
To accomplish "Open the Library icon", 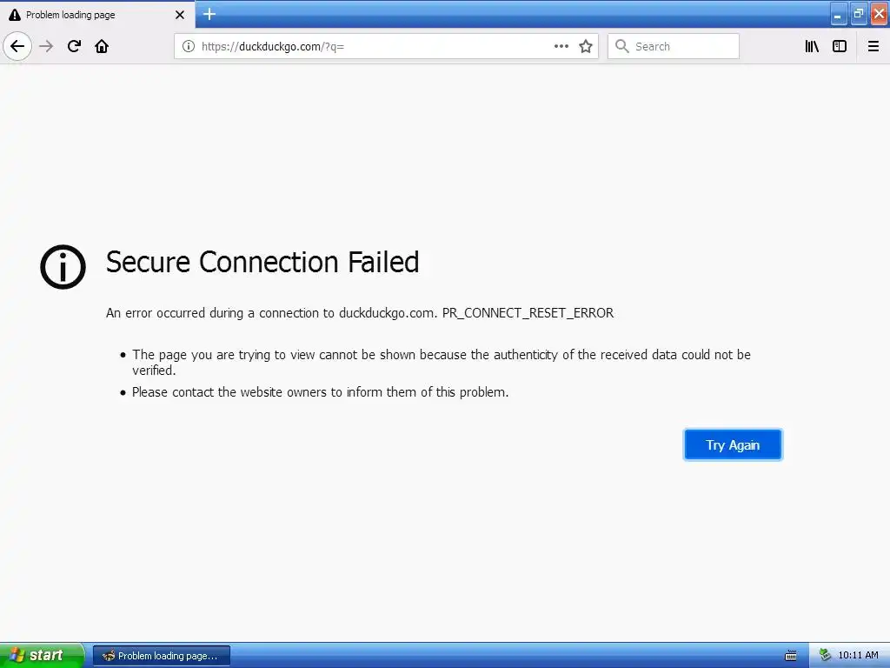I will (812, 46).
